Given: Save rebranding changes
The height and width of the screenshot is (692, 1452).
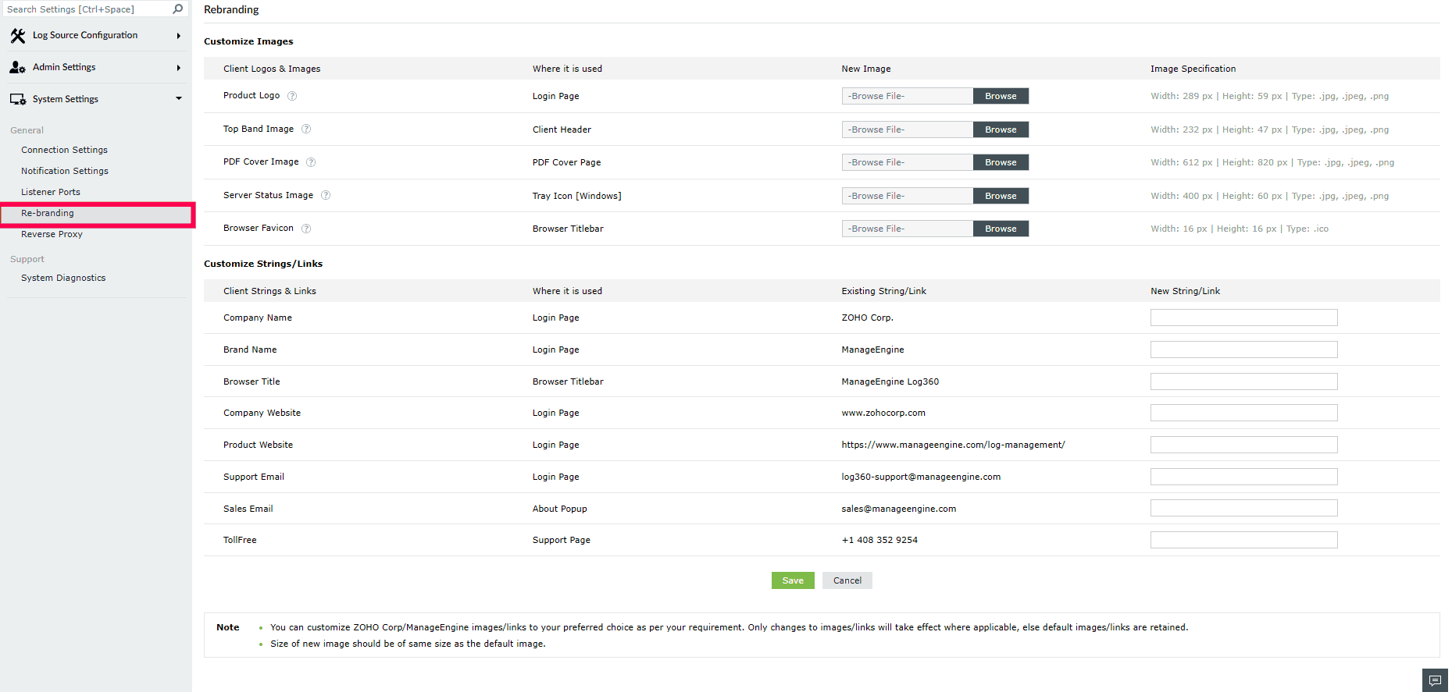Looking at the screenshot, I should [x=793, y=580].
